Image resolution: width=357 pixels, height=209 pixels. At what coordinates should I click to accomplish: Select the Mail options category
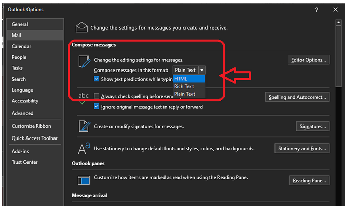(x=35, y=35)
